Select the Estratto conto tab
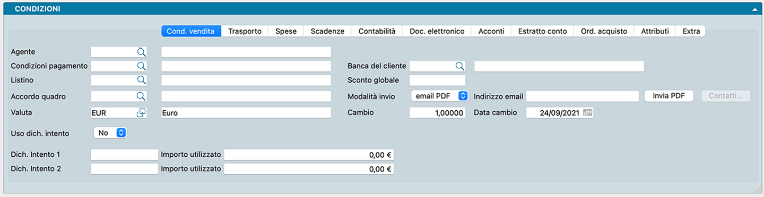The width and height of the screenshot is (764, 197). coord(542,31)
